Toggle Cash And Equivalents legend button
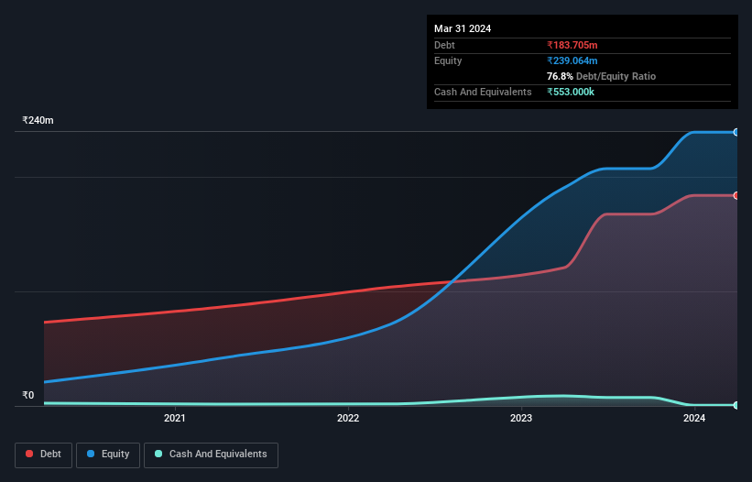Viewport: 752px width, 482px height. coord(211,455)
